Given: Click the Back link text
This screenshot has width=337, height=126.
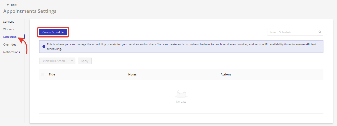Looking at the screenshot, I should click(14, 5).
